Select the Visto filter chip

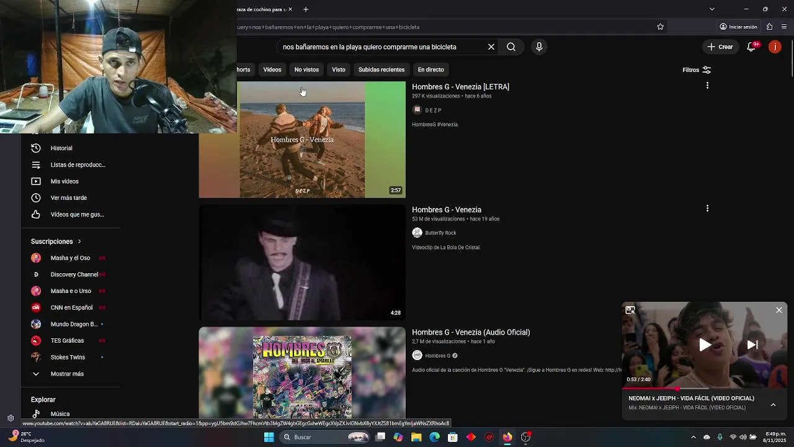(339, 70)
